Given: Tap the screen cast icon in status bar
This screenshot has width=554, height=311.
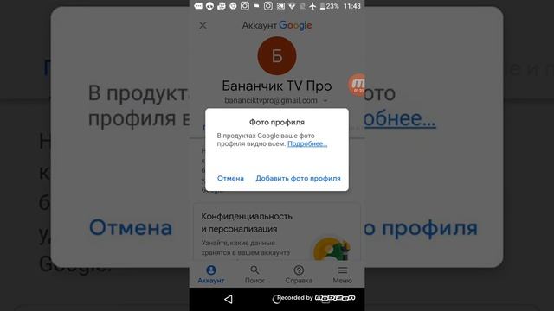Looking at the screenshot, I should click(x=280, y=6).
